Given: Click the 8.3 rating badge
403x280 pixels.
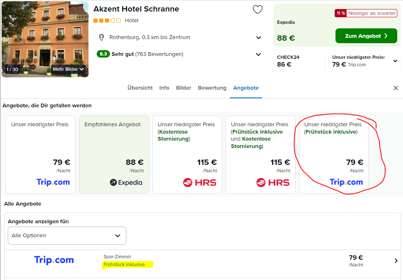Looking at the screenshot, I should pyautogui.click(x=103, y=54).
